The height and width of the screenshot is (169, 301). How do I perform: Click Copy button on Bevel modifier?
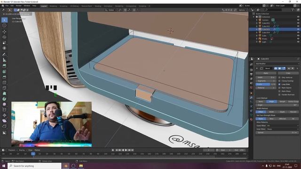tap(288, 73)
